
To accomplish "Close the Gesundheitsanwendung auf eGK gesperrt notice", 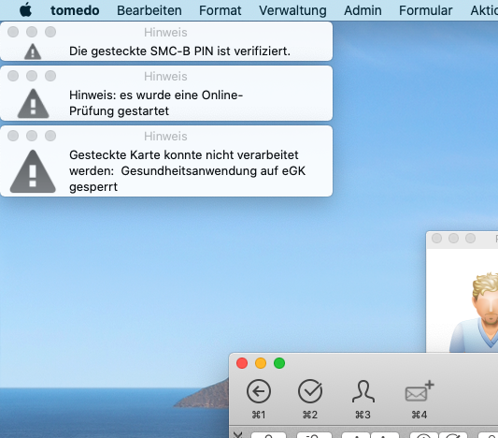I will coord(13,136).
